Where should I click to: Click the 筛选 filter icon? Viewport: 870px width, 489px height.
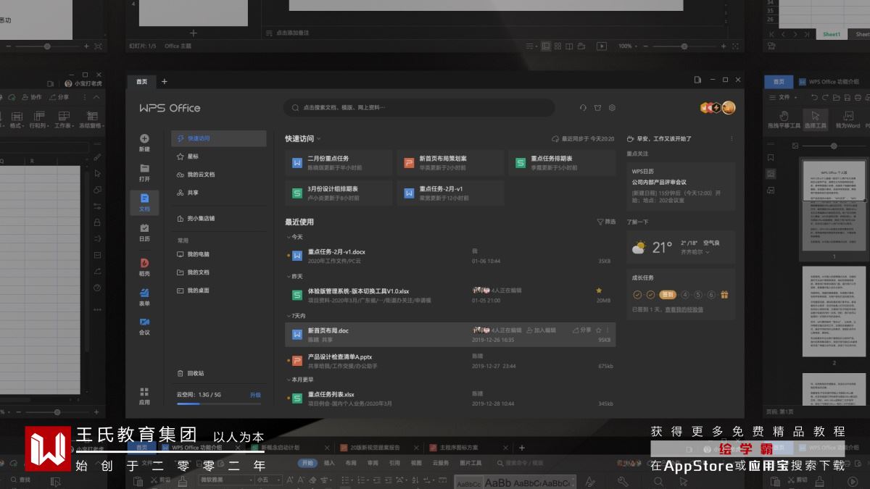click(x=600, y=222)
